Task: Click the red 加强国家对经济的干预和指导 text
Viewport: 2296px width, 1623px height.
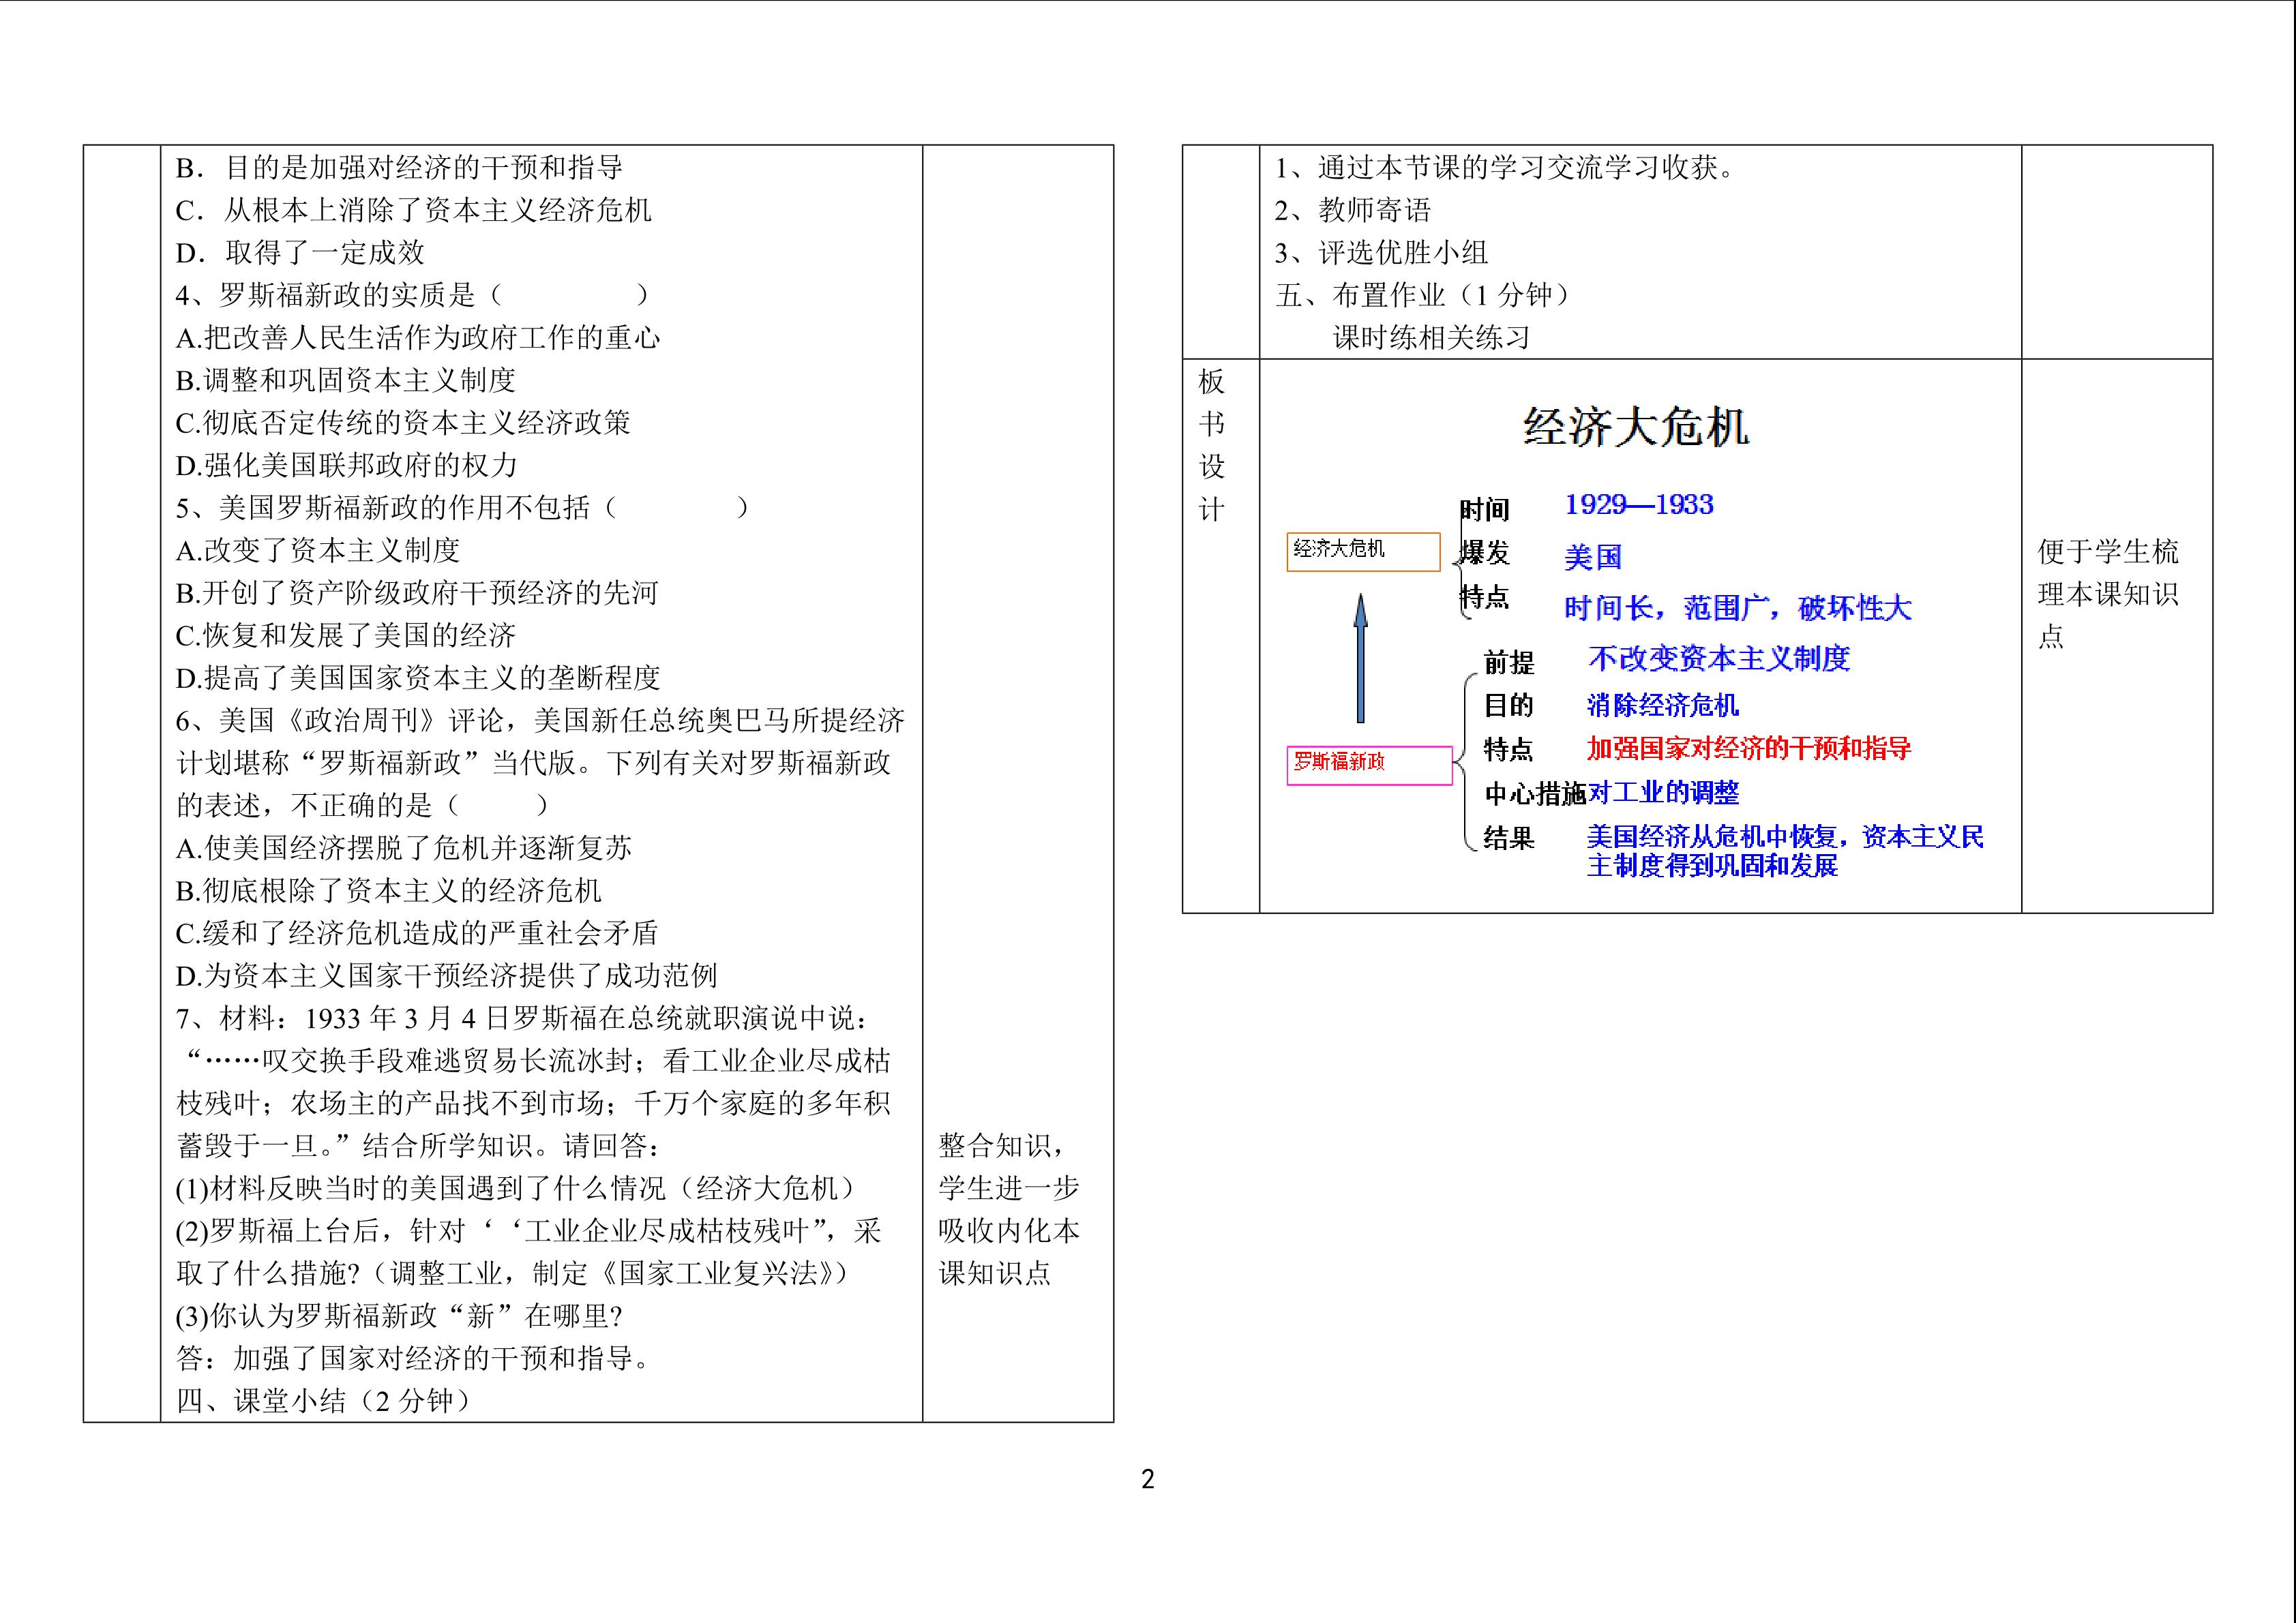Action: [x=1748, y=748]
